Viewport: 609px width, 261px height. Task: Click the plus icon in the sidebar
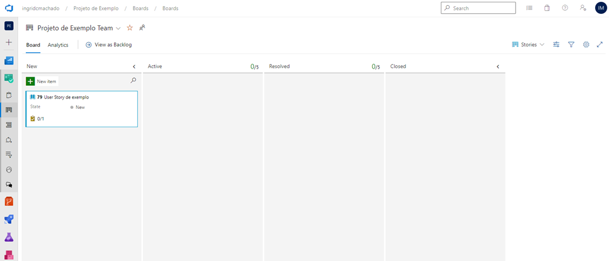(9, 42)
